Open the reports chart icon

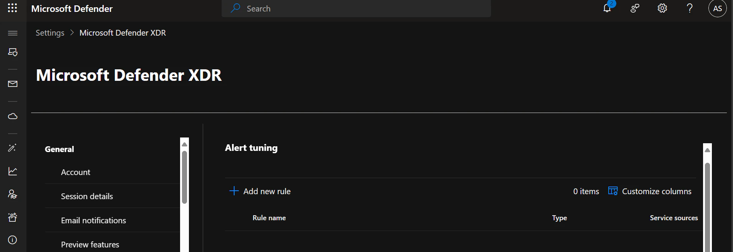pos(13,171)
